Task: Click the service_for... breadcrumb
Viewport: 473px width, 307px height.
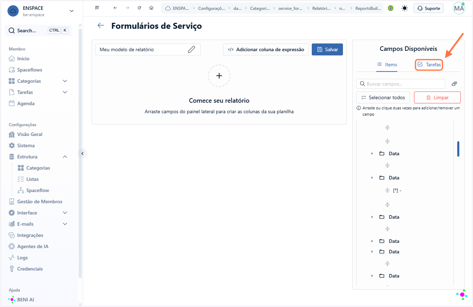Action: 291,8
